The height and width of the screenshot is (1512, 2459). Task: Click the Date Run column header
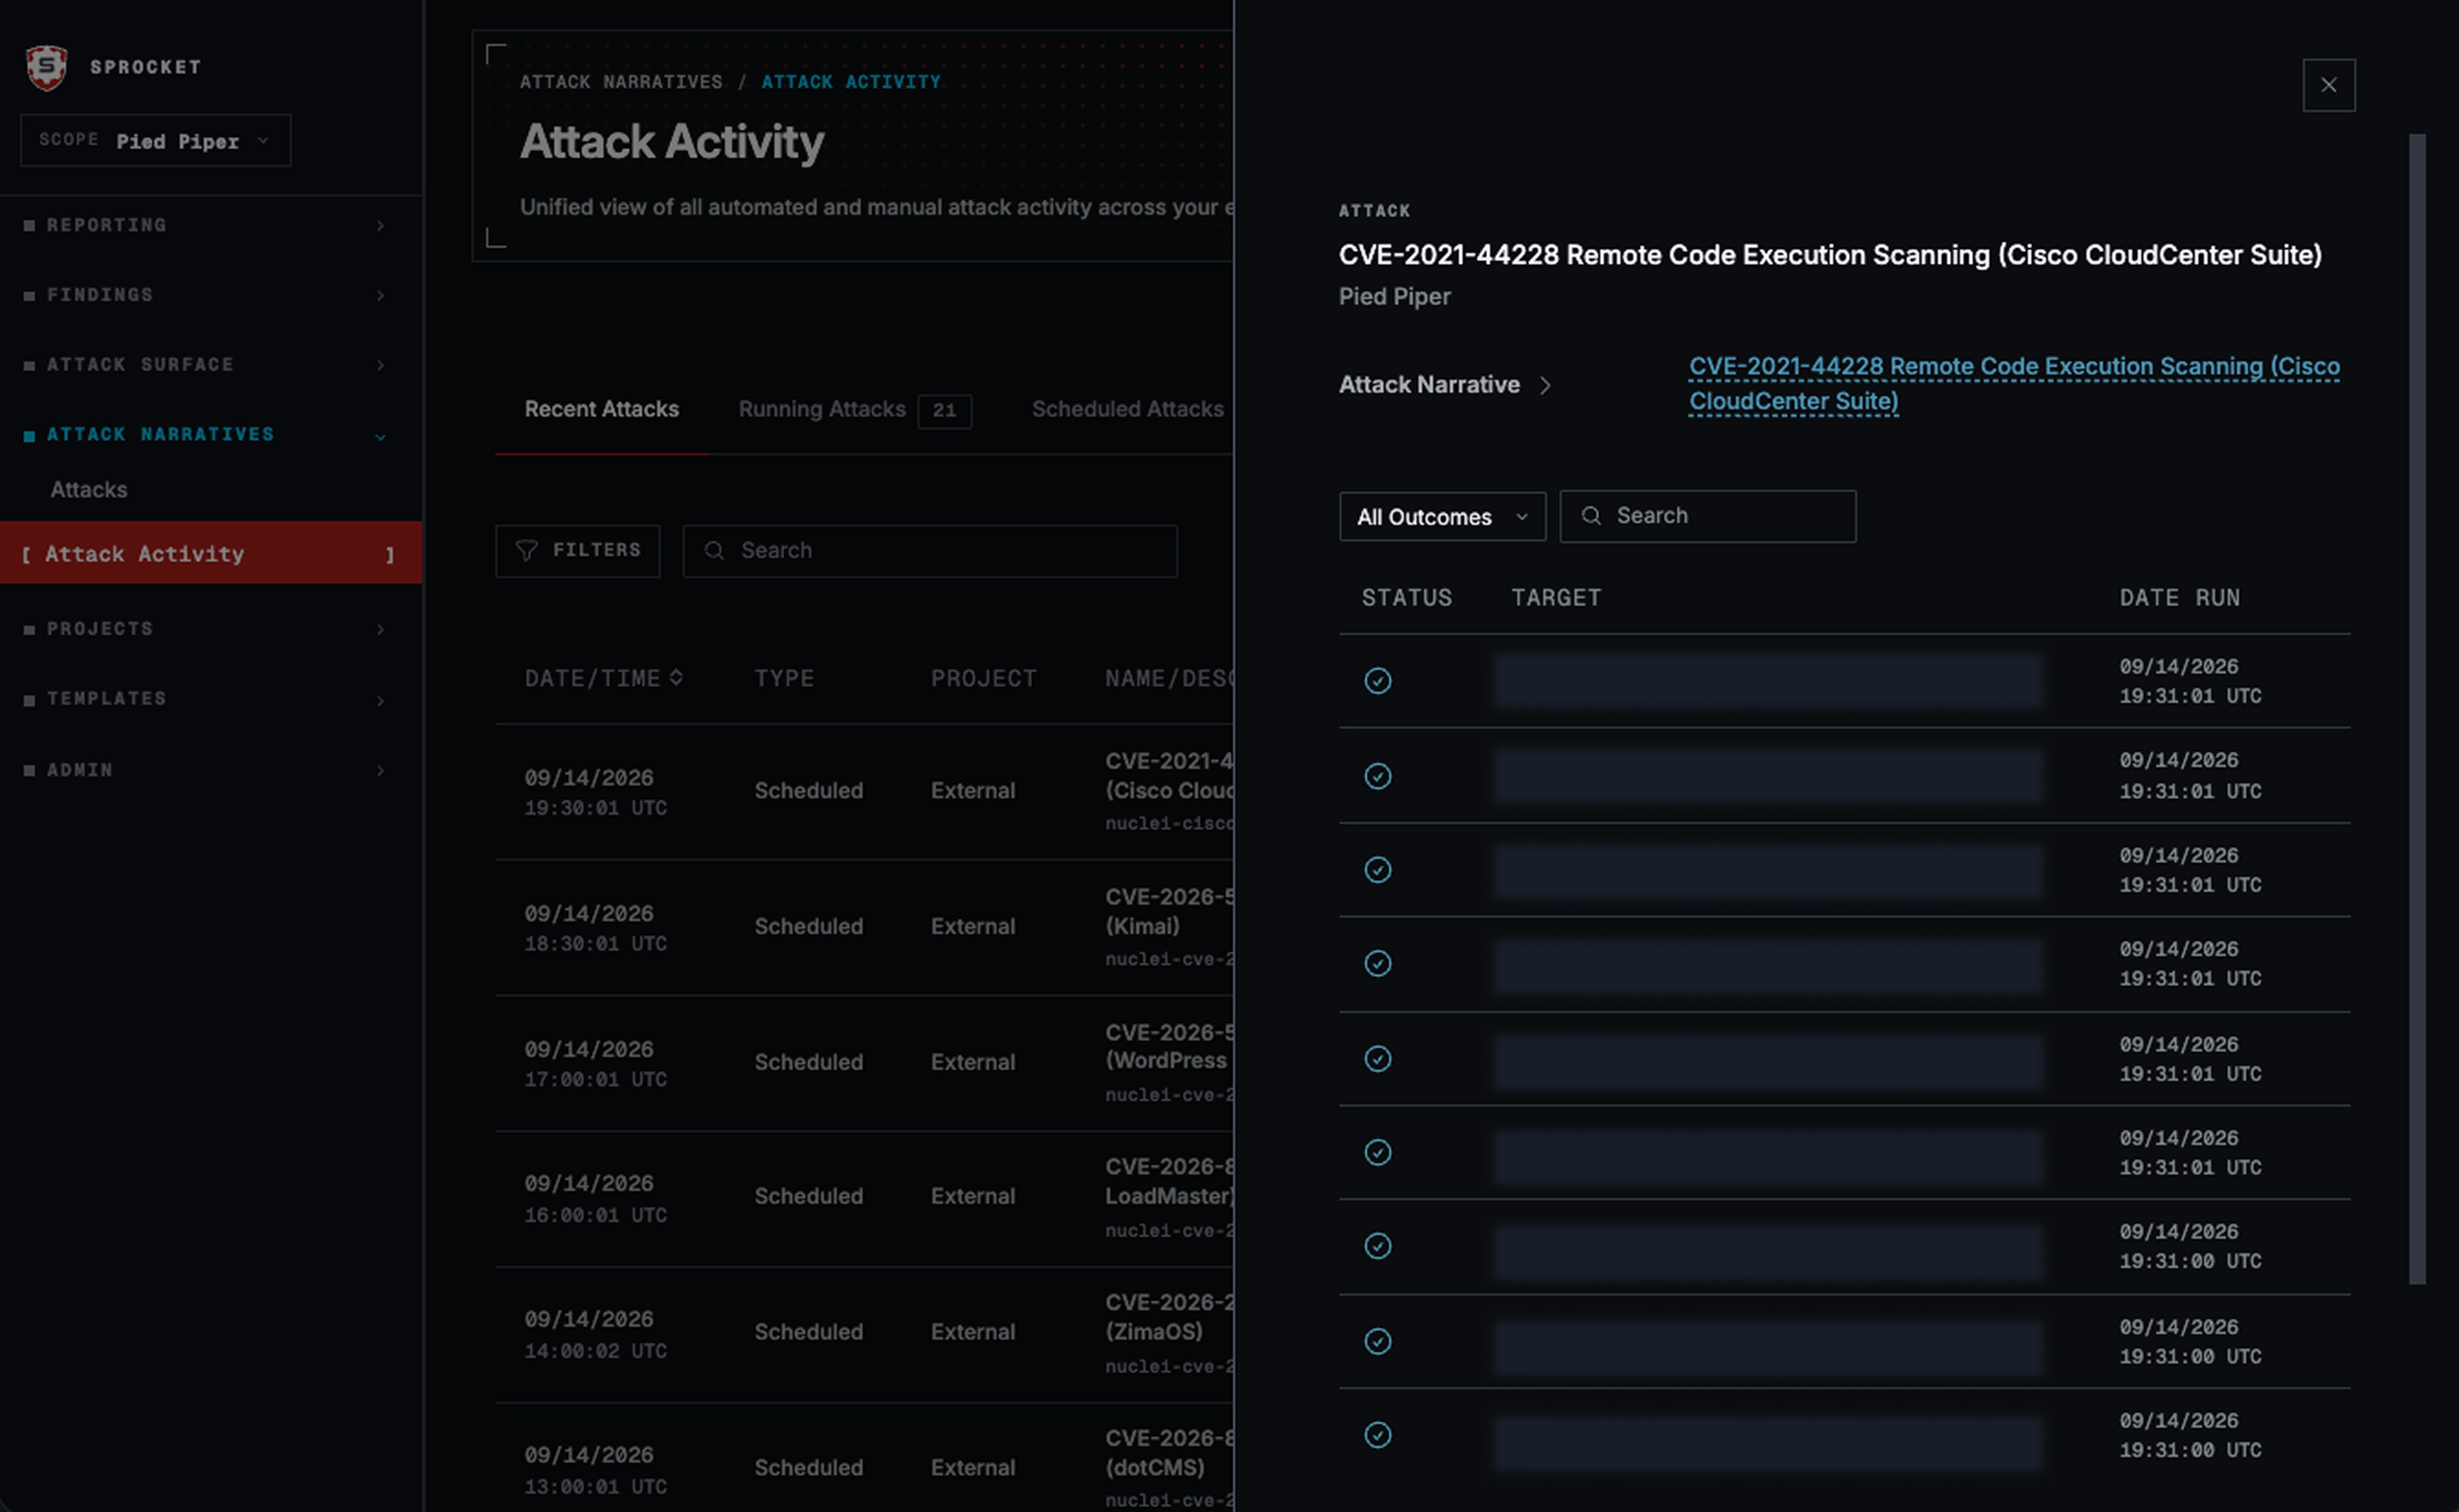point(2179,598)
